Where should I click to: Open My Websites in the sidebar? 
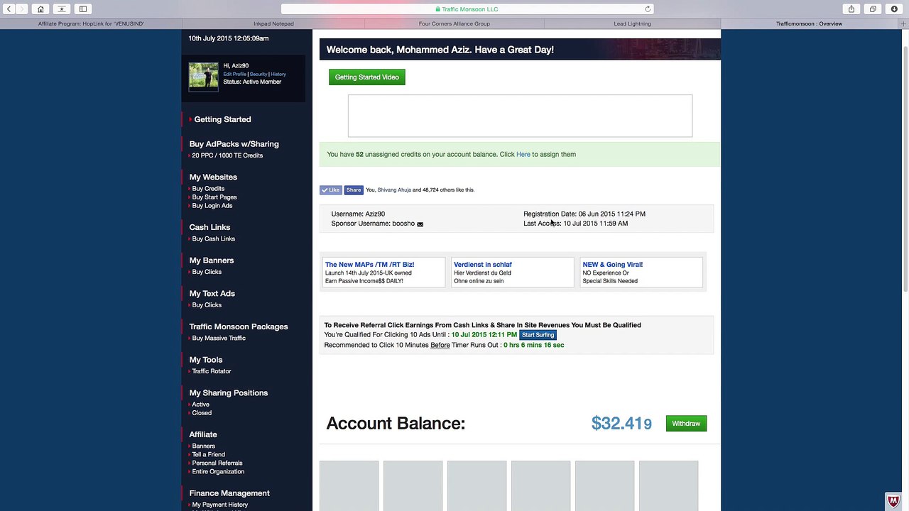[213, 177]
